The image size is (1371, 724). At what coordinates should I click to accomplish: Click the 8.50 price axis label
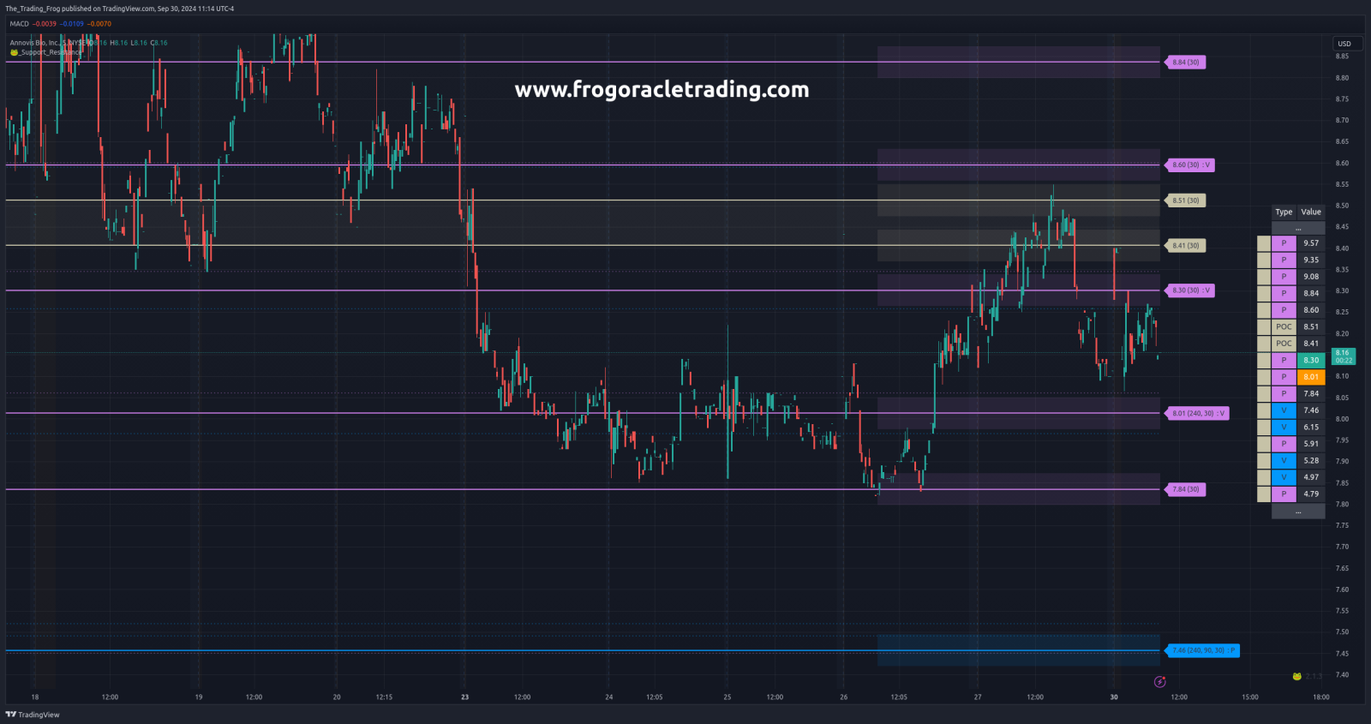1342,206
